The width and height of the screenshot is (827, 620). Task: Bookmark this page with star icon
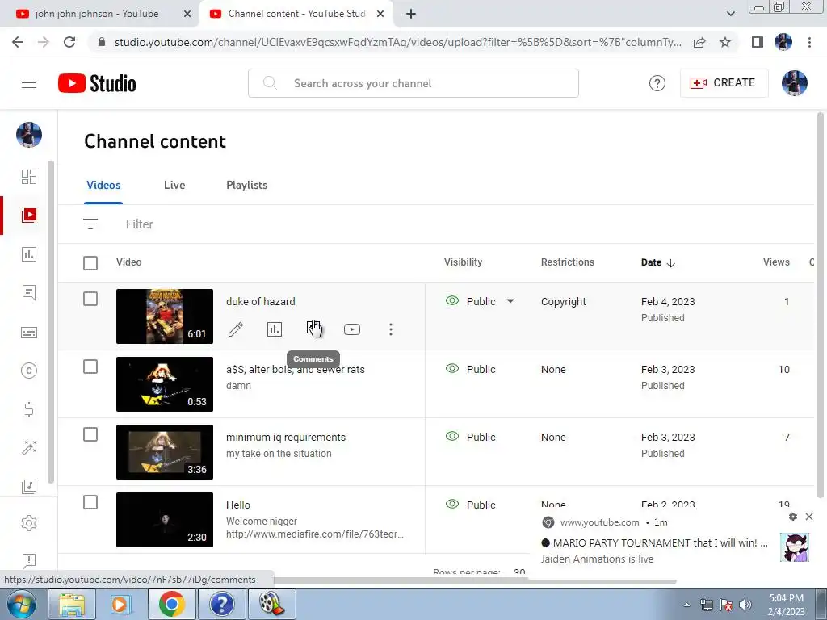(x=725, y=42)
